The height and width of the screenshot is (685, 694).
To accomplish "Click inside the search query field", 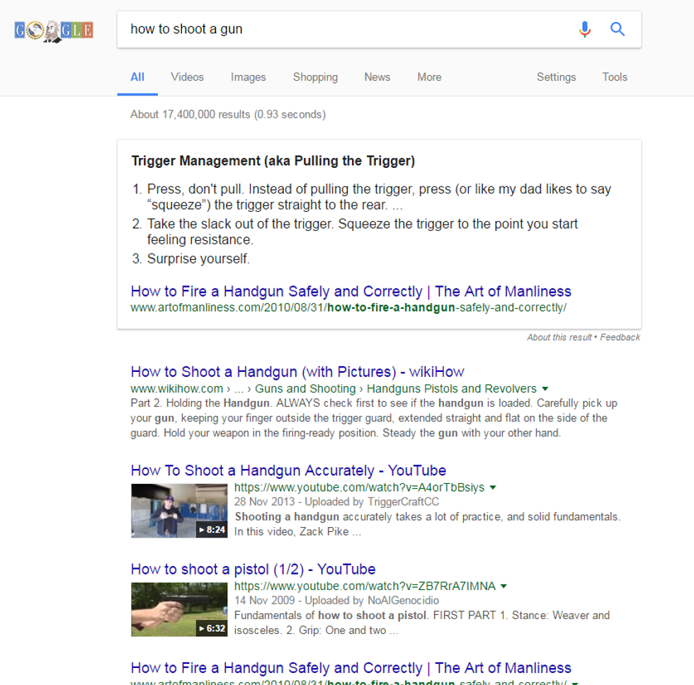I will (340, 29).
